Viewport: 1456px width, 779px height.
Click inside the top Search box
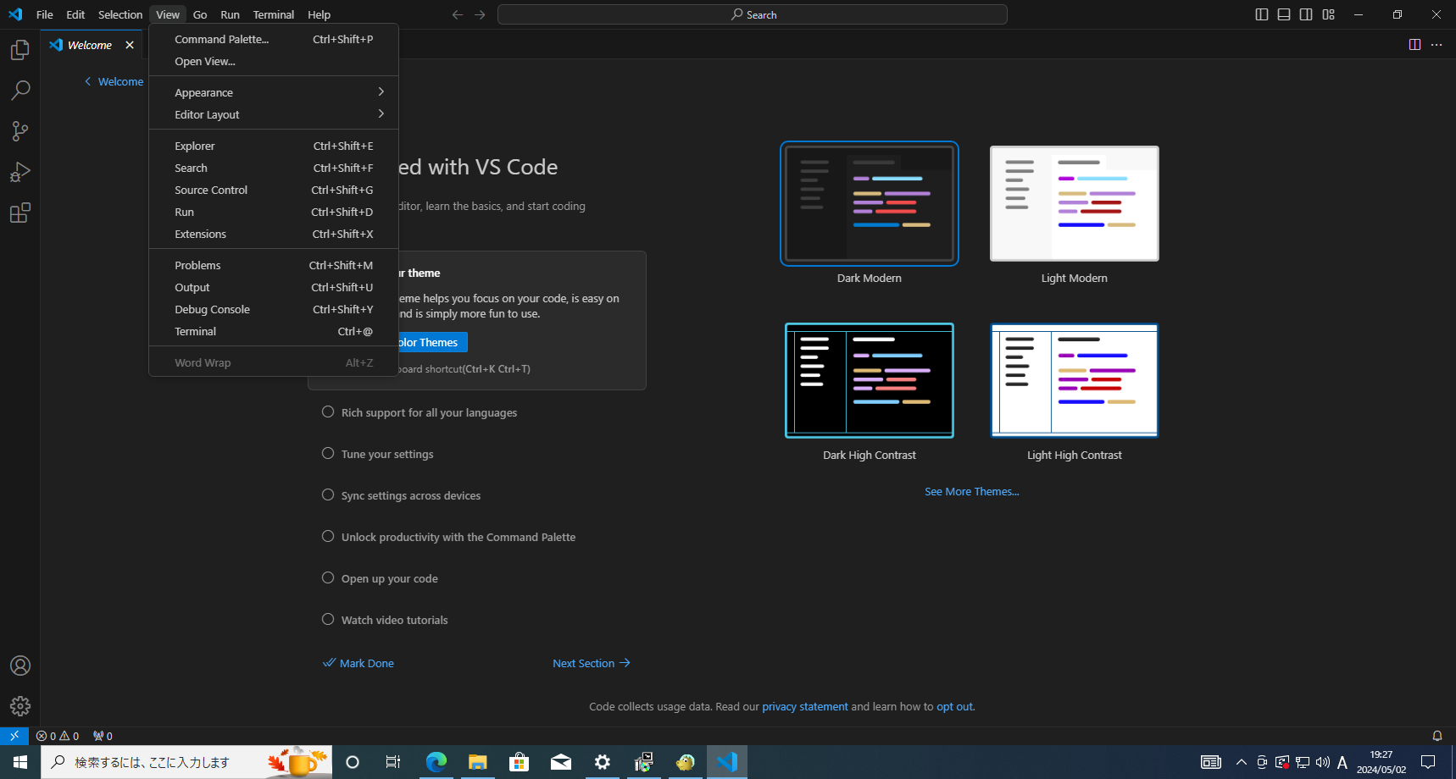752,14
